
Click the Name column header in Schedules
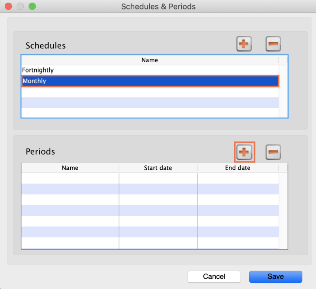pyautogui.click(x=149, y=60)
